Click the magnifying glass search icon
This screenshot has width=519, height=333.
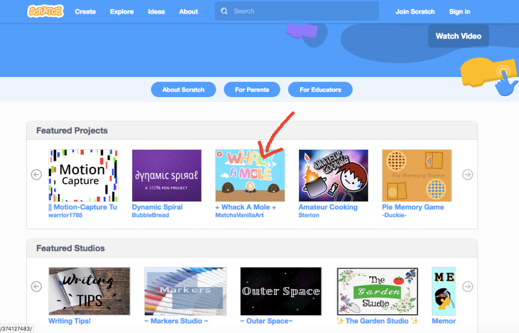[x=225, y=11]
